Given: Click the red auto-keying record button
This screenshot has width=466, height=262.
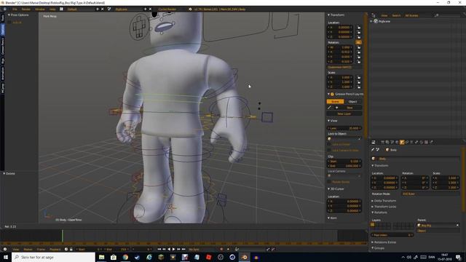Looking at the screenshot, I should click(x=221, y=249).
